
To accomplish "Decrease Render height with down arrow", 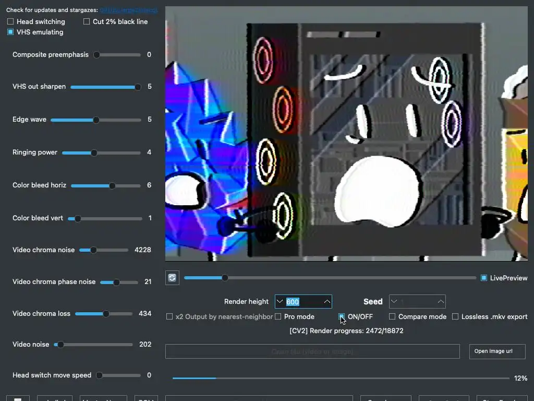I will tap(280, 301).
